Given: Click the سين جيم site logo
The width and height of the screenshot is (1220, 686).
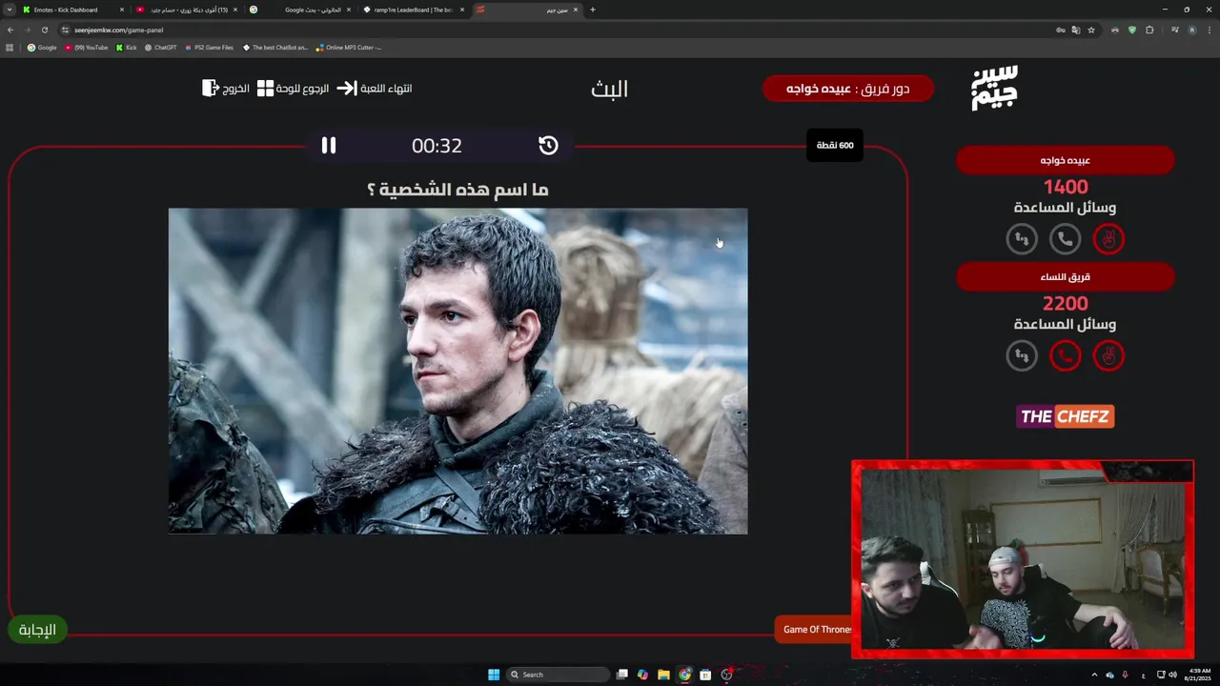Looking at the screenshot, I should pos(994,89).
